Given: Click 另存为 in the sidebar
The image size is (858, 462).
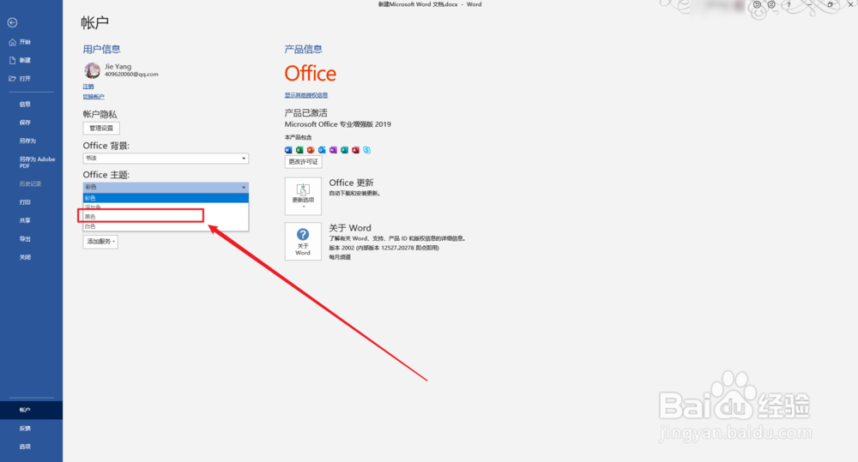Looking at the screenshot, I should tap(27, 141).
